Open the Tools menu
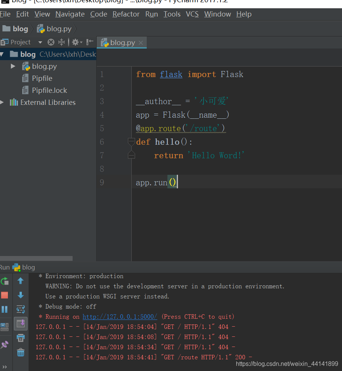The height and width of the screenshot is (371, 342). 172,14
